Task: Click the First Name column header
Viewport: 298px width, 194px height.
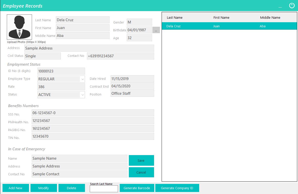Action: tap(221, 18)
